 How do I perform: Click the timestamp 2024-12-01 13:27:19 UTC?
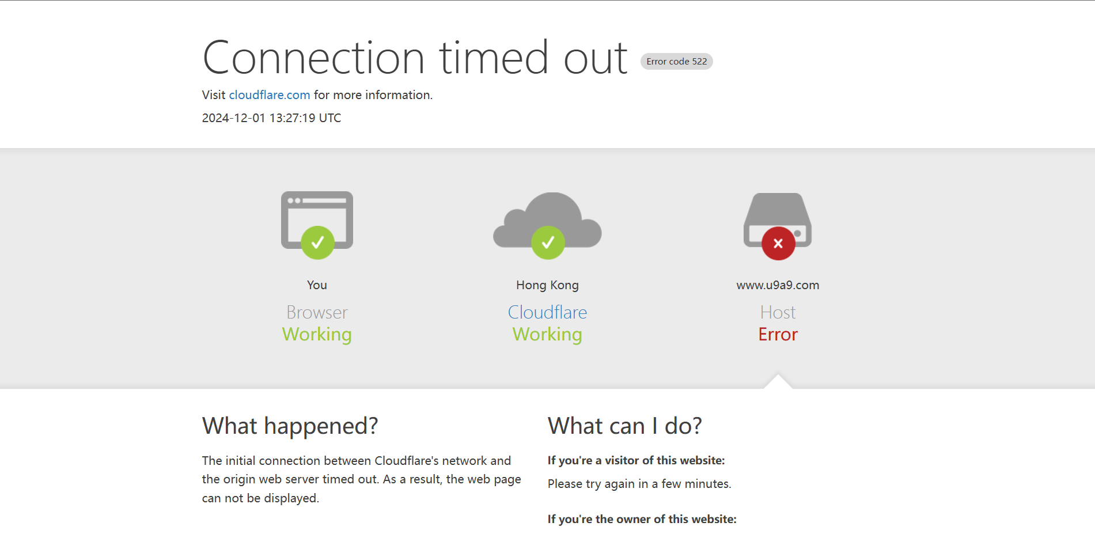271,118
